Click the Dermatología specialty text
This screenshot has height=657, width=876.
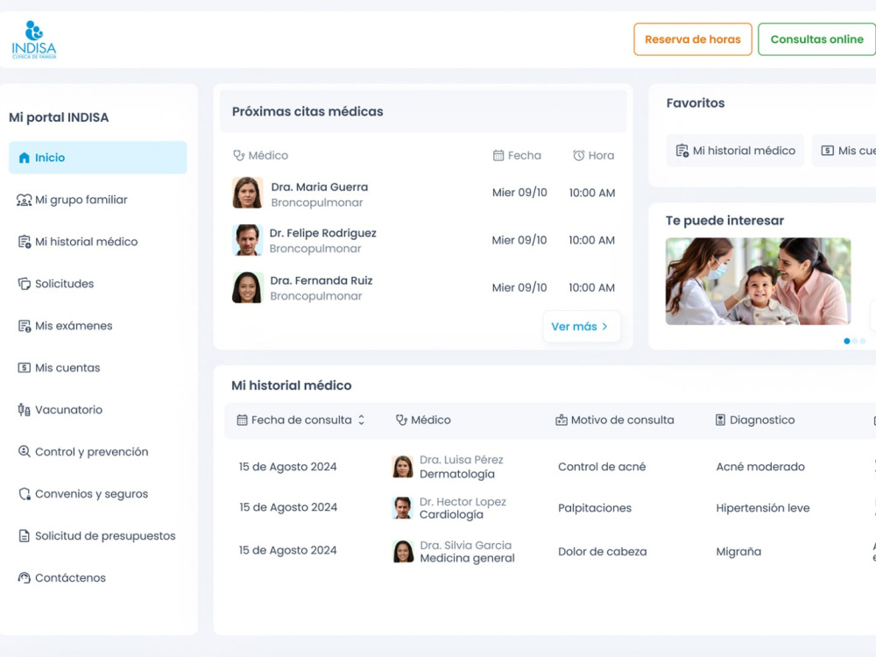coord(457,474)
